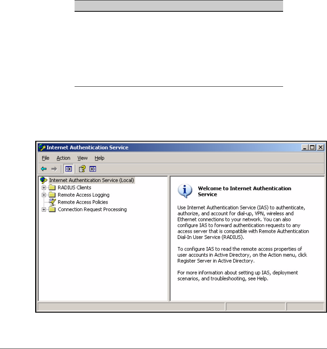The height and width of the screenshot is (349, 327).
Task: Close the Internet Authentication Service window
Action: (x=320, y=147)
